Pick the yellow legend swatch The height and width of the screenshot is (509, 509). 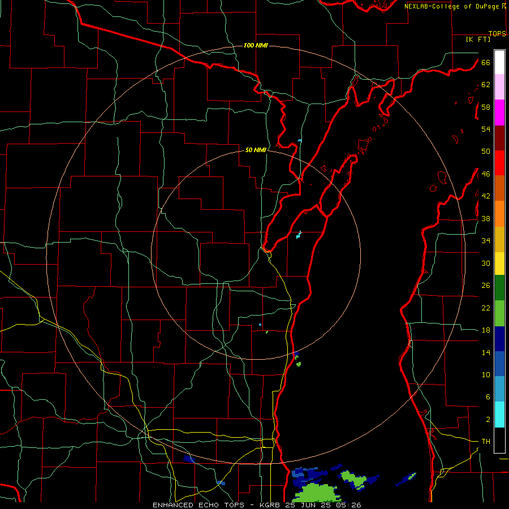[x=499, y=264]
